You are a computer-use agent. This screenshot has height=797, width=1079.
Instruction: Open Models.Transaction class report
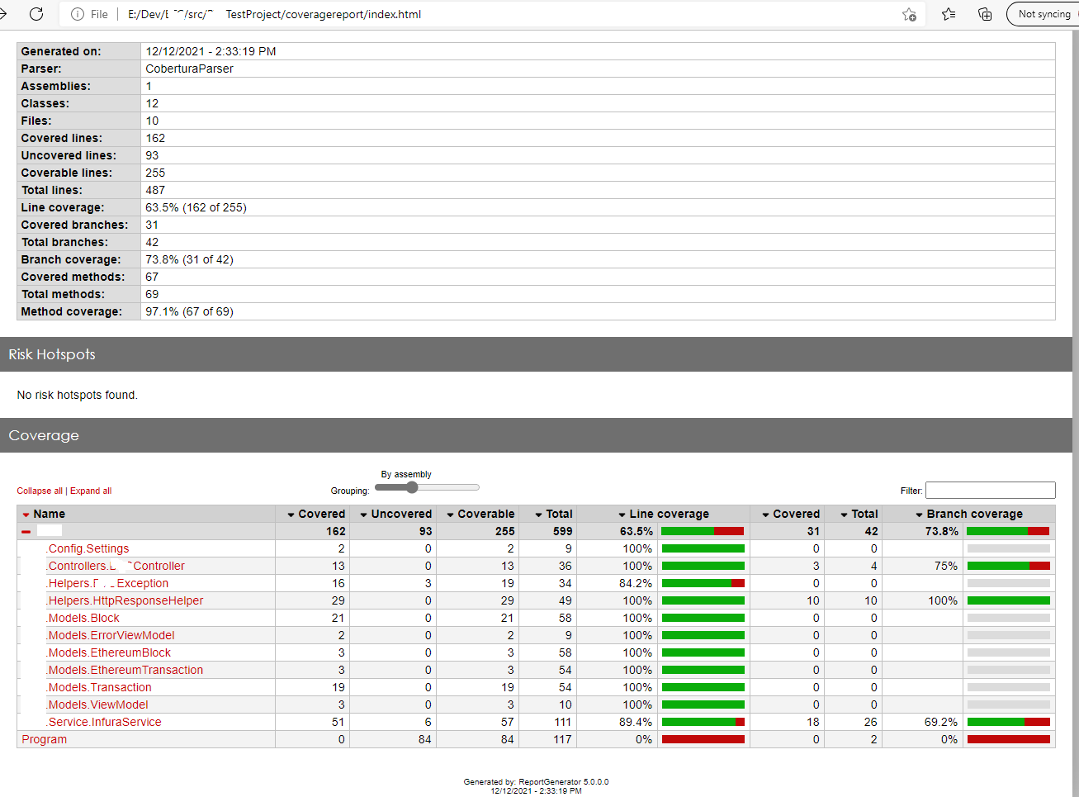pos(99,687)
